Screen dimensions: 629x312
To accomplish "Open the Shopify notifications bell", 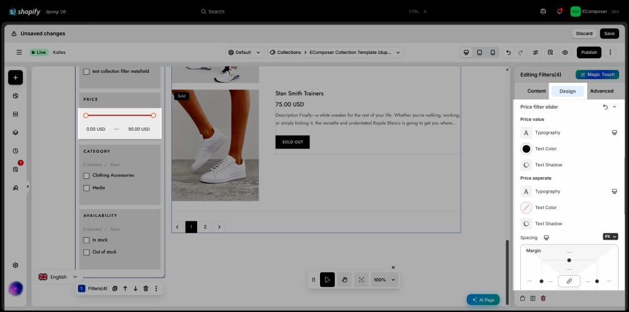I will 559,12.
